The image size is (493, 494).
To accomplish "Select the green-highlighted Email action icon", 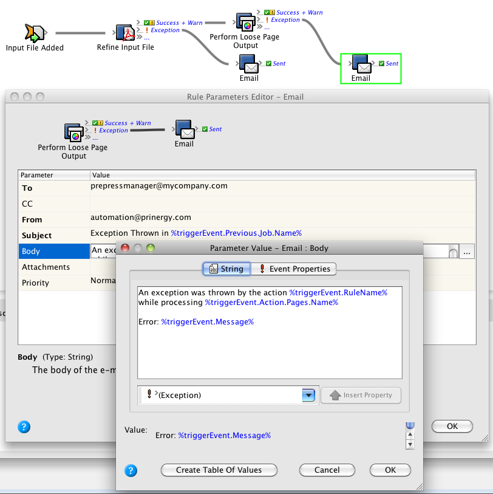I will coord(361,63).
